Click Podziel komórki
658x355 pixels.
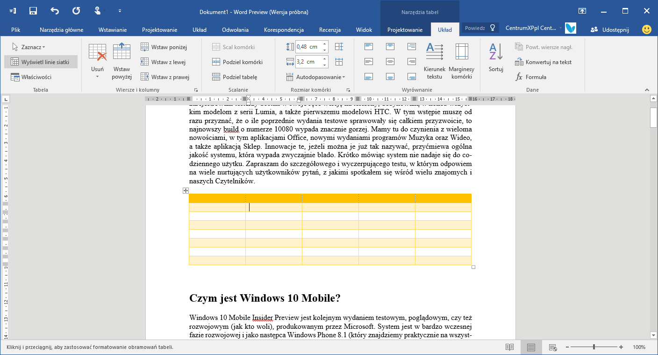[x=237, y=62]
